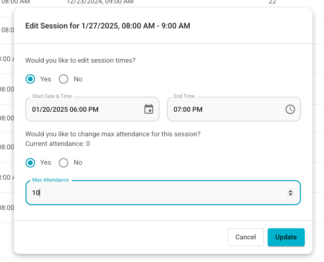Cancel the session edit dialog
324x262 pixels.
pos(246,237)
